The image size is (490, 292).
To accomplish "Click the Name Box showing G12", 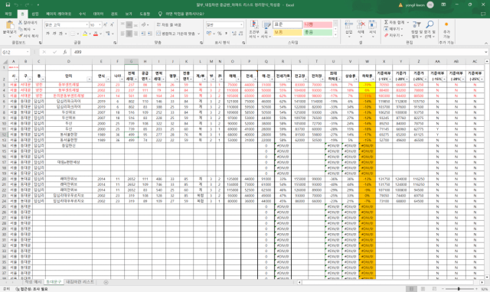I will (15, 52).
